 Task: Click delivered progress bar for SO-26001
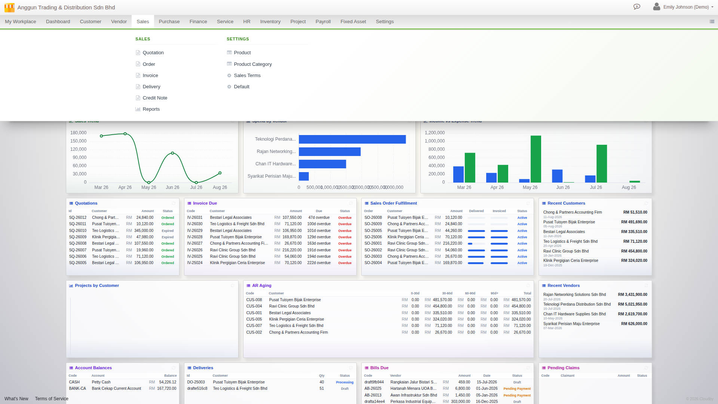pos(476,244)
